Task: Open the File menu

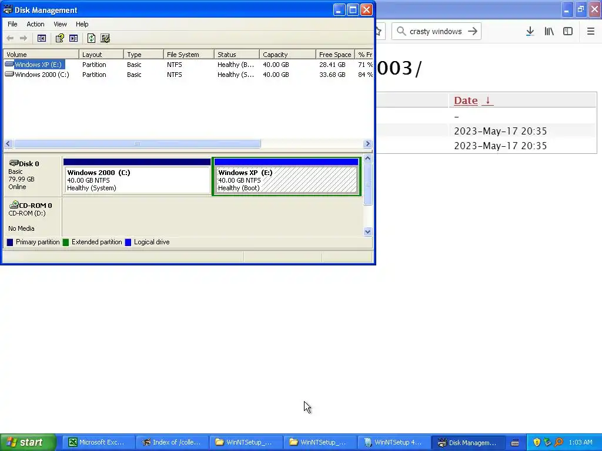Action: pyautogui.click(x=12, y=24)
